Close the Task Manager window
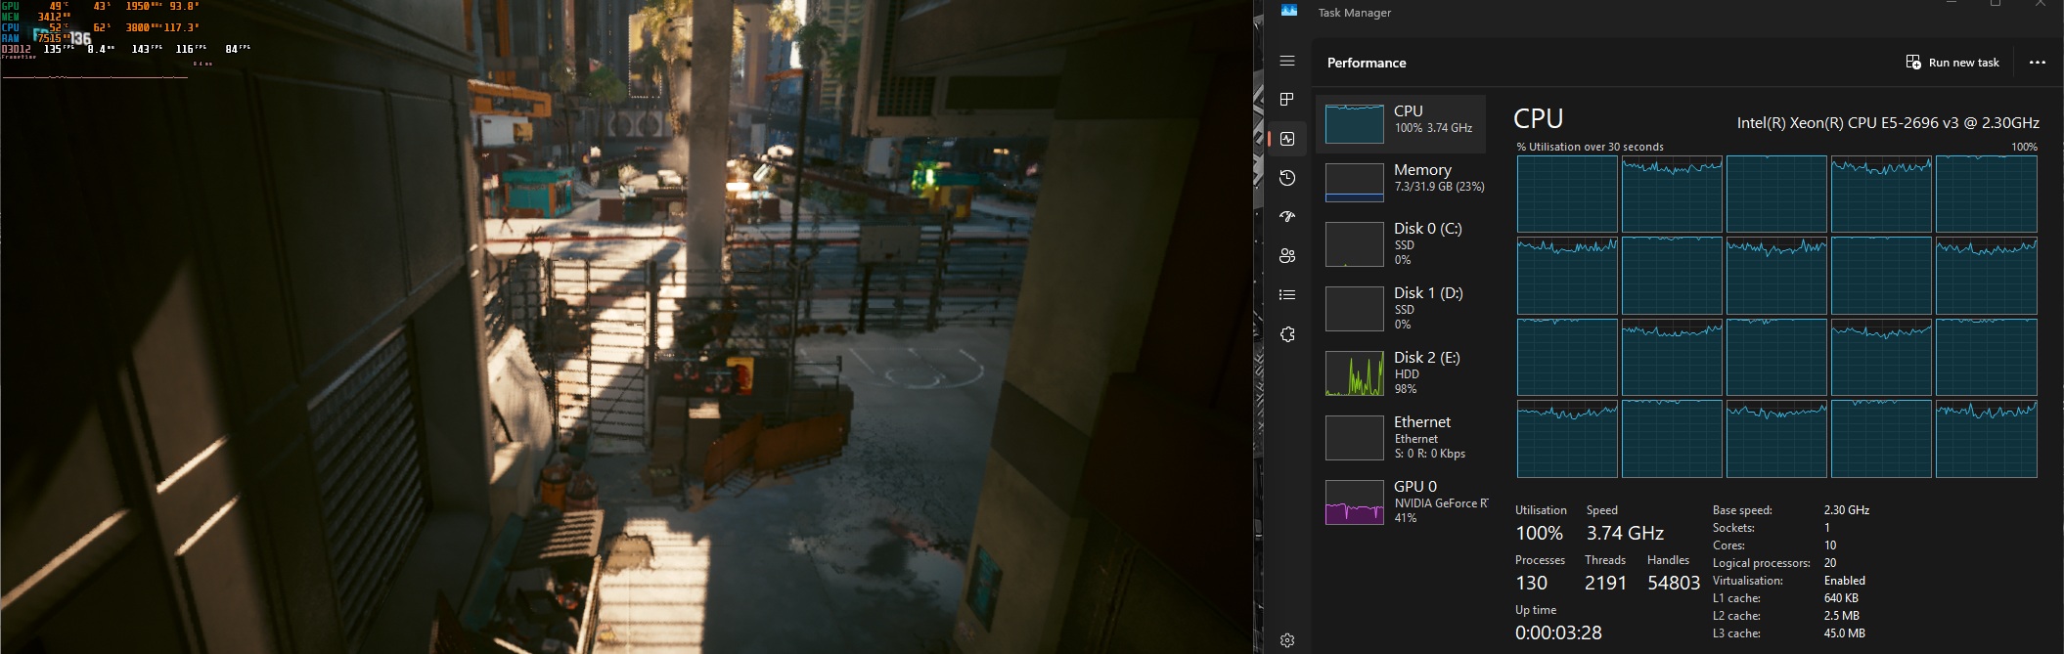Image resolution: width=2064 pixels, height=654 pixels. point(2041,4)
